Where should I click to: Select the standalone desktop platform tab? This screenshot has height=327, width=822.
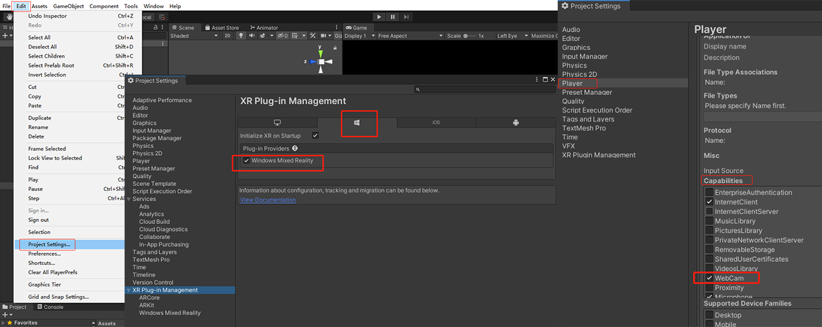(277, 123)
